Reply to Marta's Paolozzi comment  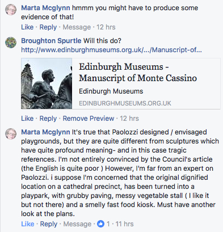point(49,224)
